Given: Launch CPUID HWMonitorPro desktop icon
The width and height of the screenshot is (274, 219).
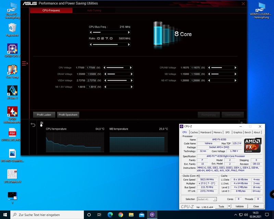Looking at the screenshot, I should 12,115.
